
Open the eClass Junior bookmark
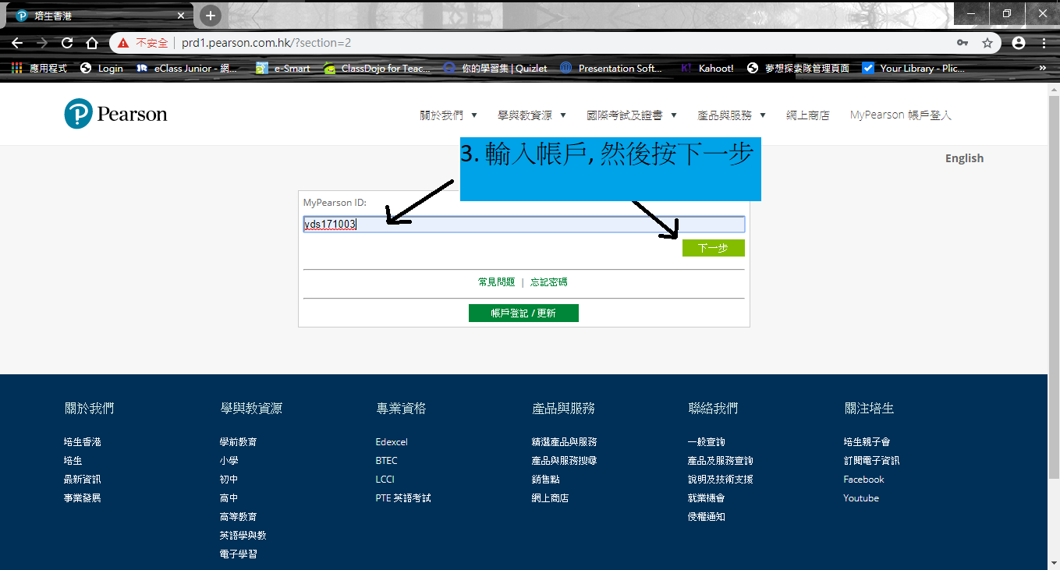(186, 68)
